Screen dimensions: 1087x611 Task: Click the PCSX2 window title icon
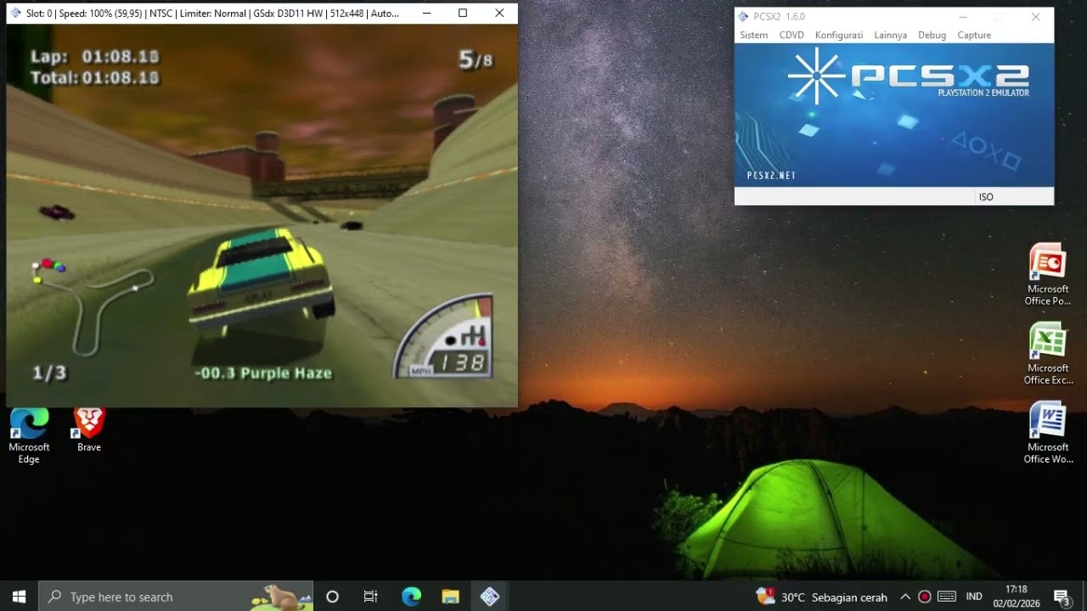point(744,16)
